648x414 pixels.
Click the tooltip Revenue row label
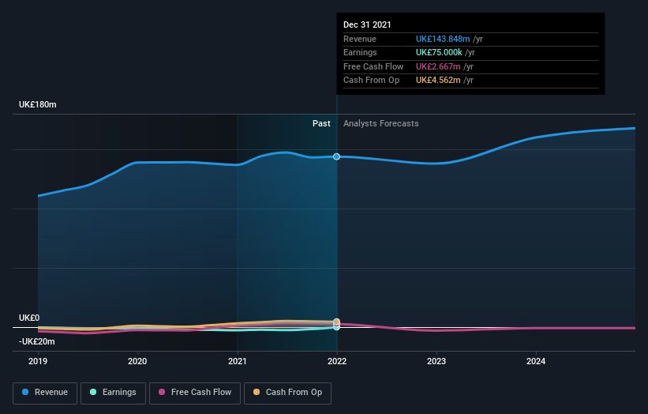360,39
